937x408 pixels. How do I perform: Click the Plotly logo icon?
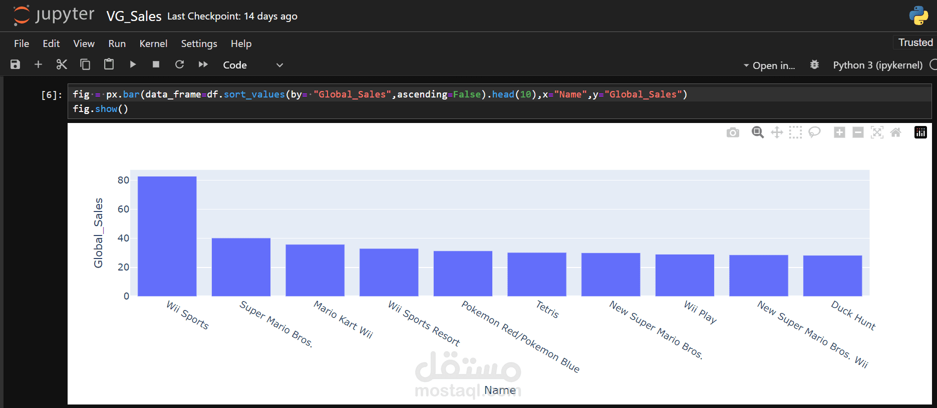click(920, 132)
